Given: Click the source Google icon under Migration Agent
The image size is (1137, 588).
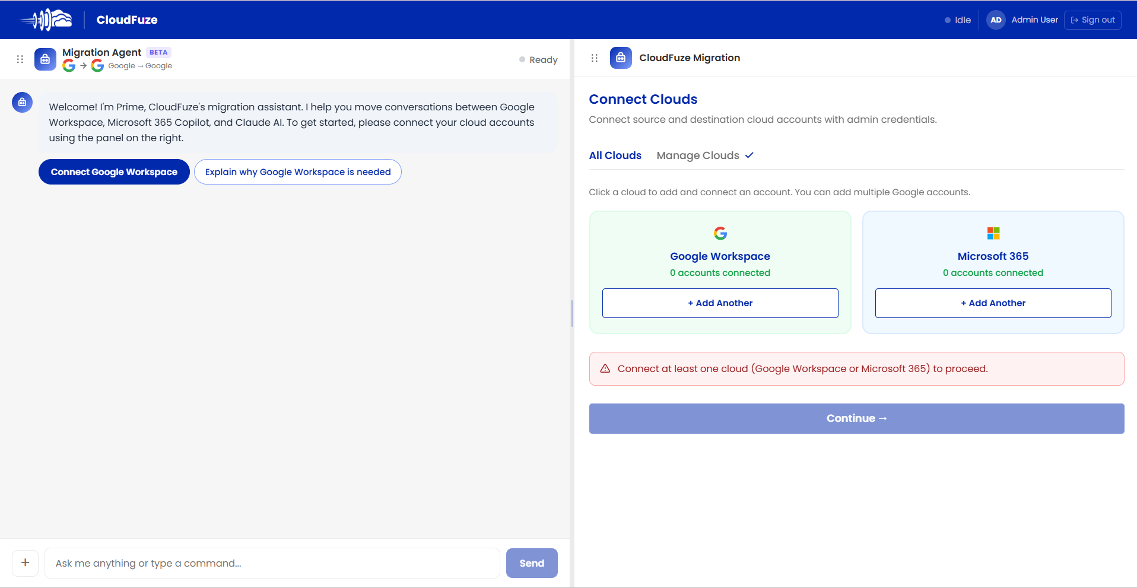Looking at the screenshot, I should 69,66.
